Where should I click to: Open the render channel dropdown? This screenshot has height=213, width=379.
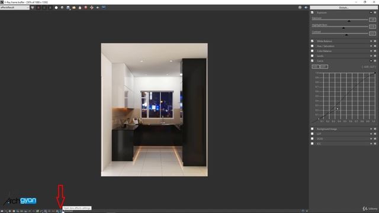[14, 8]
